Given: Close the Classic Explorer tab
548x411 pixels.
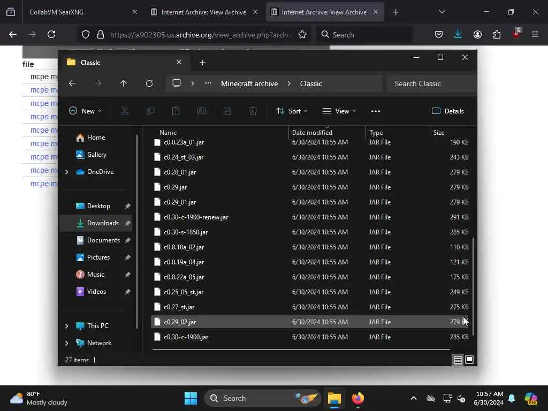Looking at the screenshot, I should (179, 62).
